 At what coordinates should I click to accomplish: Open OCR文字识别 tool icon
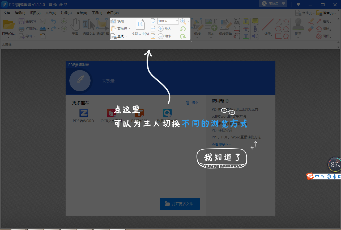pyautogui.click(x=112, y=113)
